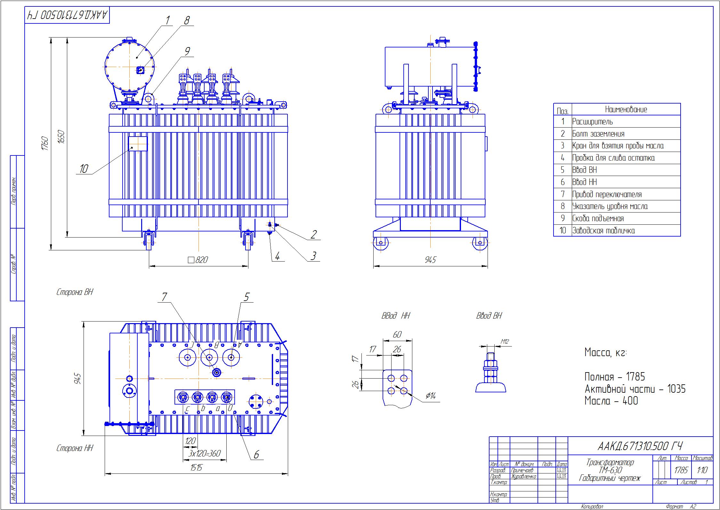
Task: Click the "Пробка для слива остатка" table row
Action: tap(617, 158)
